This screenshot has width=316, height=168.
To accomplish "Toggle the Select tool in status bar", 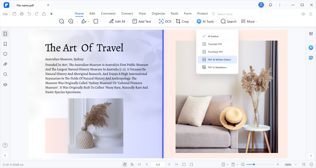I will (132, 164).
